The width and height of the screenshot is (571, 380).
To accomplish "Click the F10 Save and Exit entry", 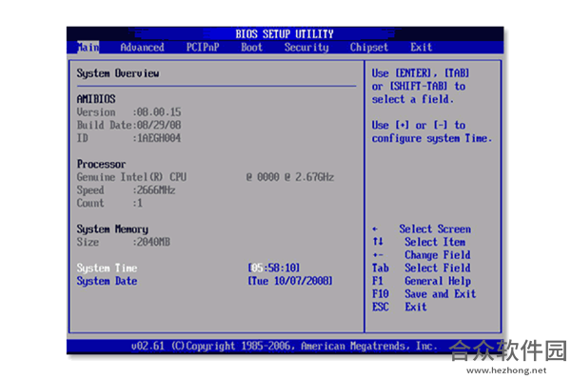I will click(424, 294).
